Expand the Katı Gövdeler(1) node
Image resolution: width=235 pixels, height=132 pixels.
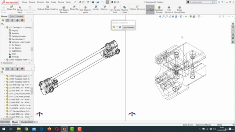tap(7, 39)
